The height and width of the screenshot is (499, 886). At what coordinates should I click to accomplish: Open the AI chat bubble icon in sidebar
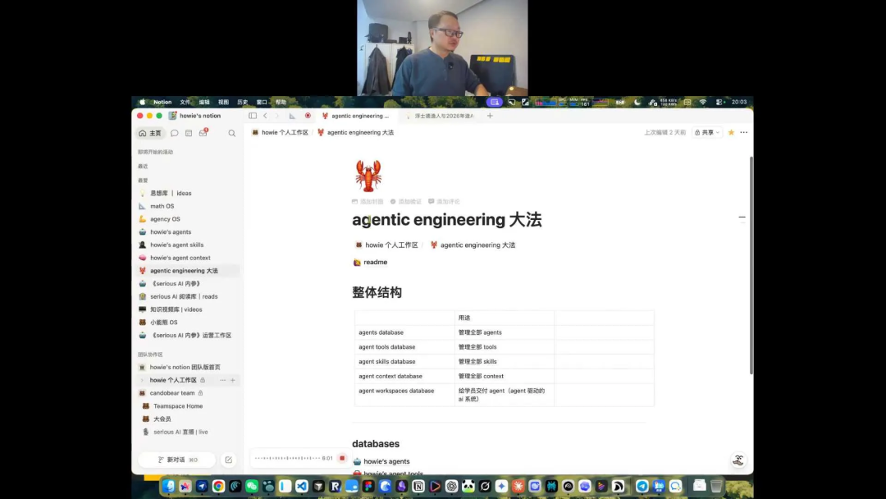175,134
